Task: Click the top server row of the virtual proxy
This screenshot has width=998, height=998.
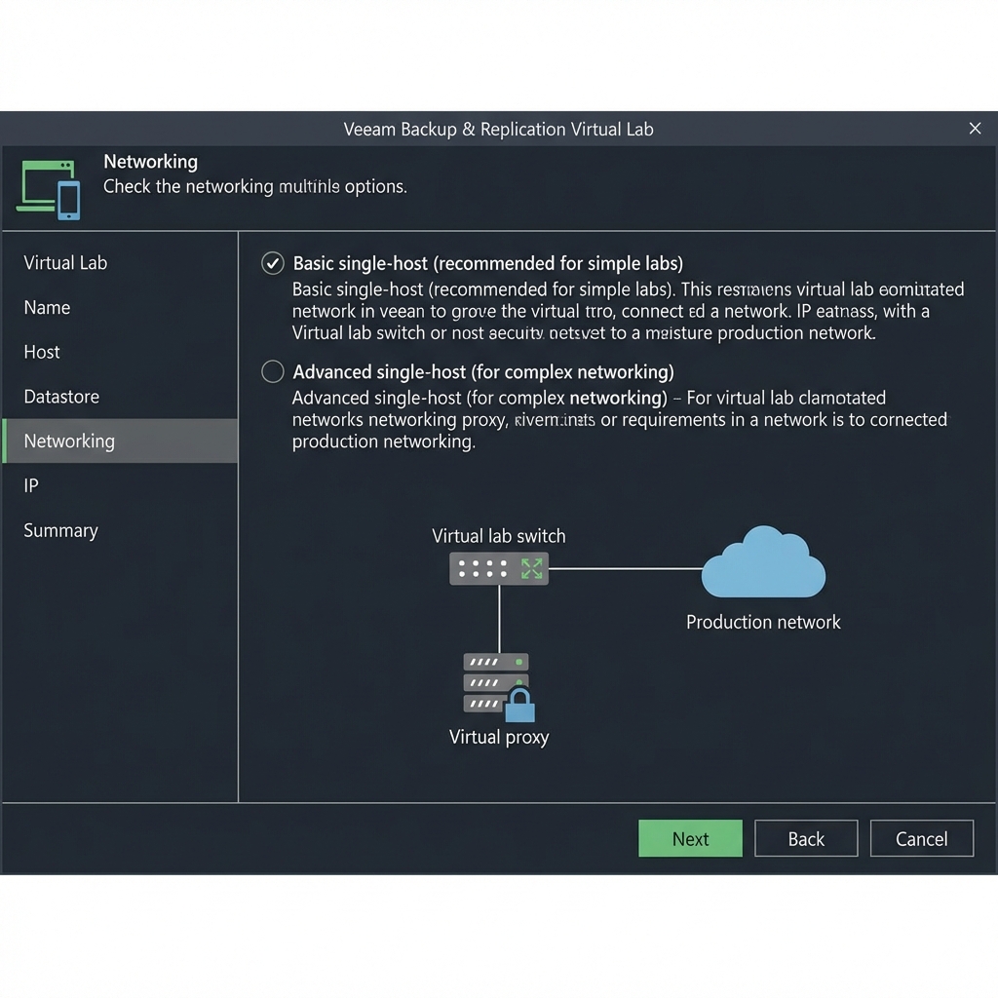Action: (495, 663)
